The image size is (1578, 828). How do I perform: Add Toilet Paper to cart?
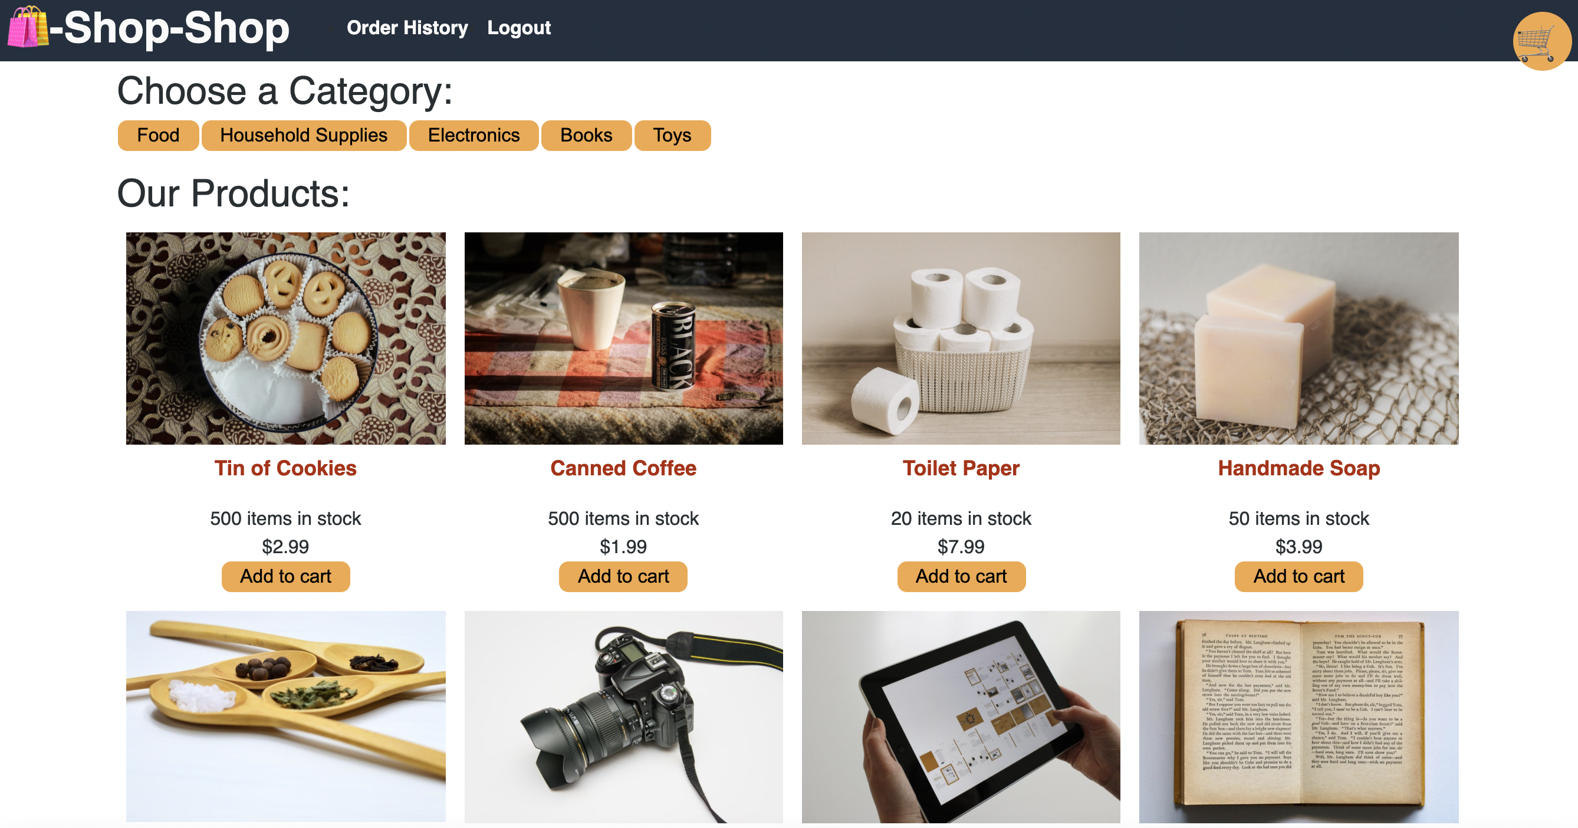[x=961, y=576]
